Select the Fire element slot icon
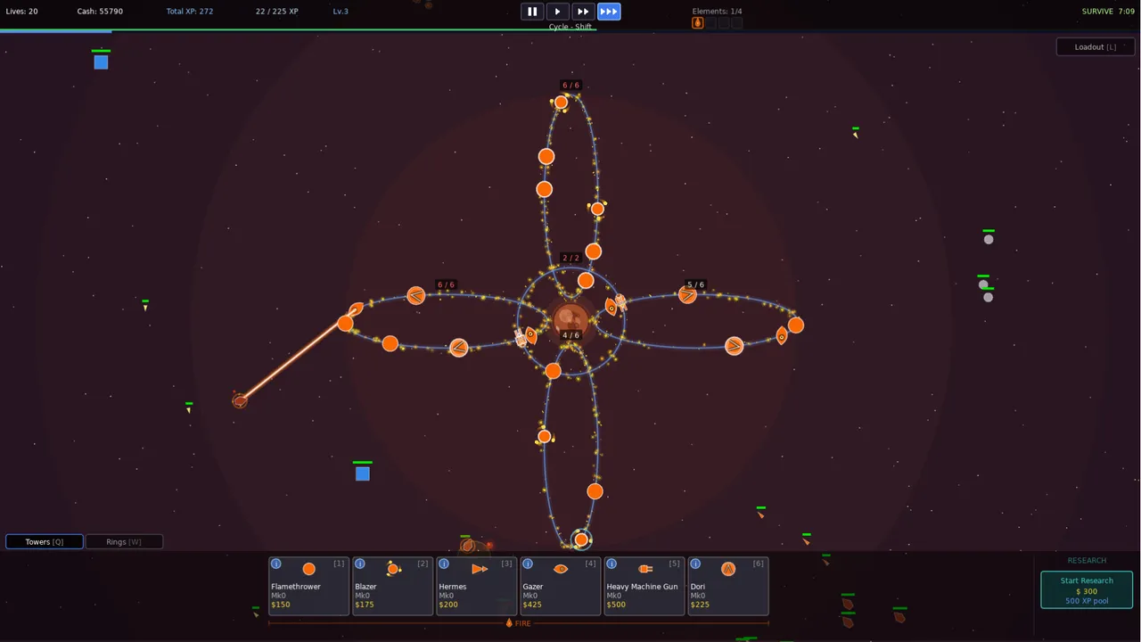Image resolution: width=1141 pixels, height=642 pixels. click(x=698, y=23)
